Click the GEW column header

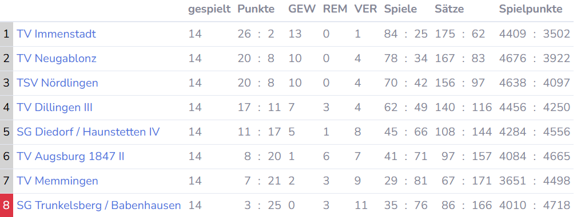302,9
